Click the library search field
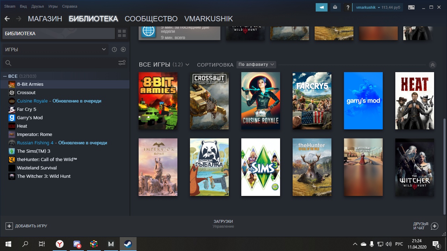447x251 pixels. [65, 63]
